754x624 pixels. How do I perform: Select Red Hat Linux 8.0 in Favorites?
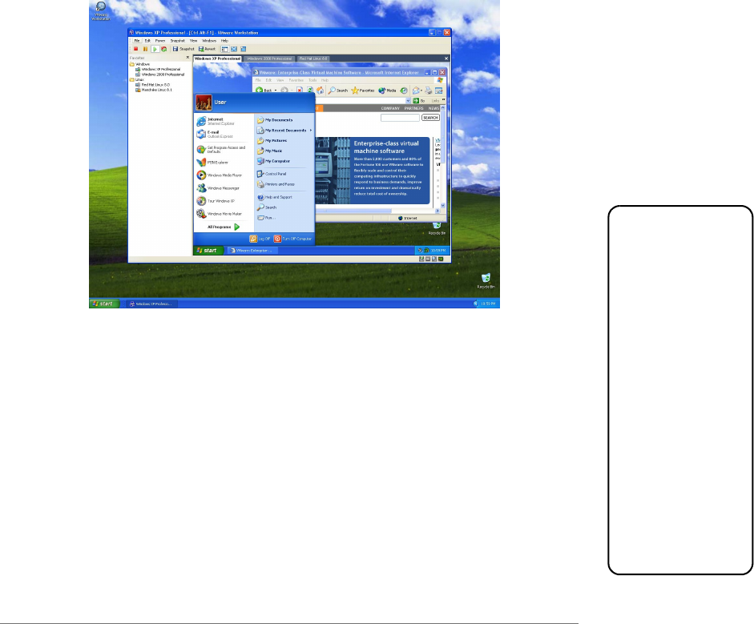click(x=153, y=85)
